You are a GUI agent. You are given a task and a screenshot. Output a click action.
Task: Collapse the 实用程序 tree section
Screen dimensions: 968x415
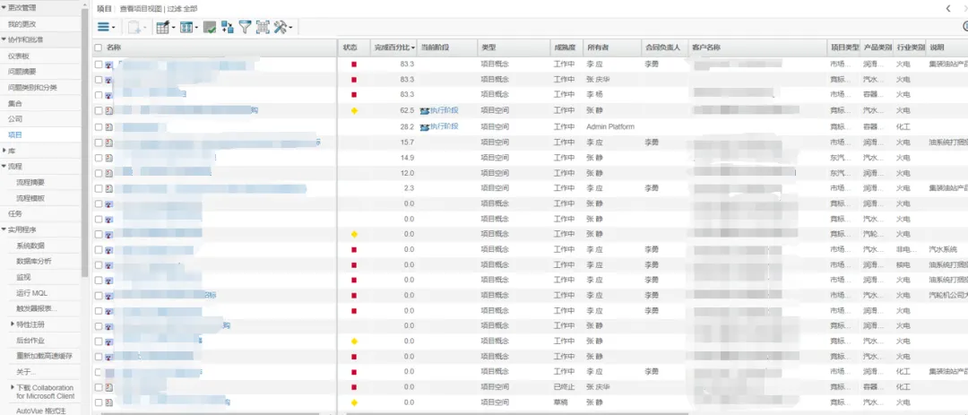[4, 229]
